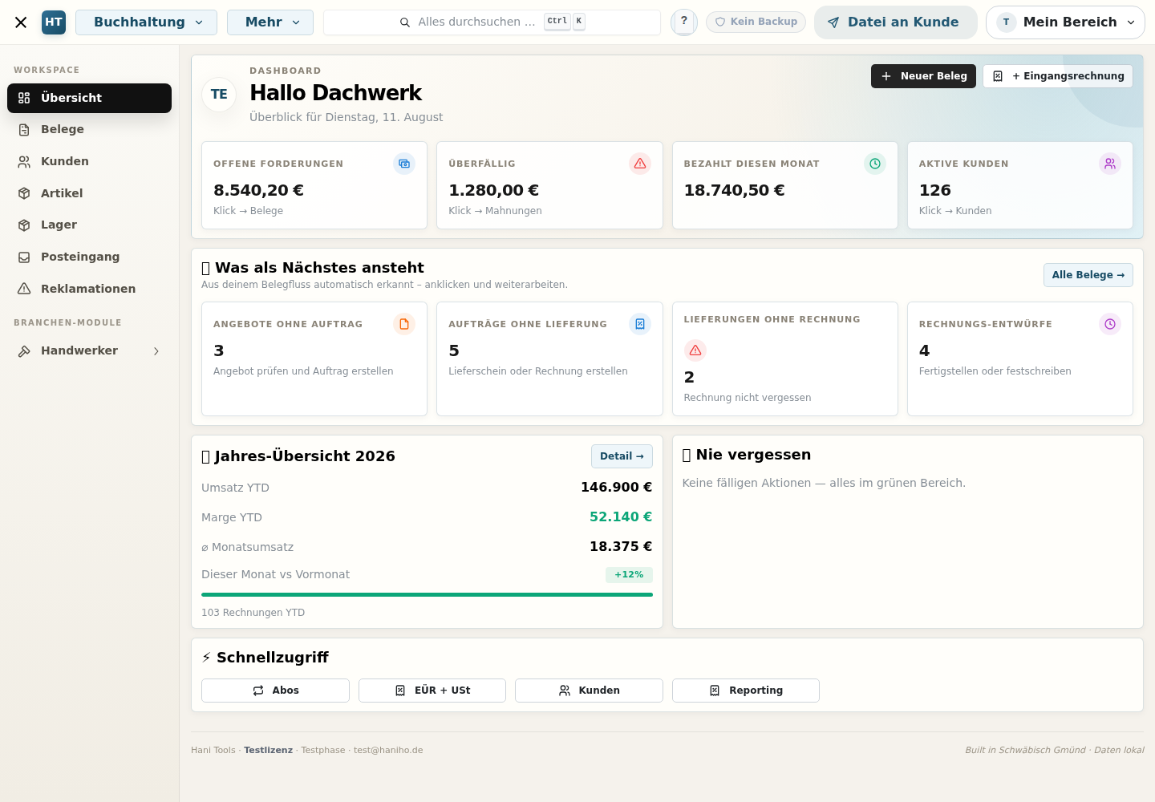Click the purple clock icon on Rechnungs-Entwürfe

(1110, 324)
